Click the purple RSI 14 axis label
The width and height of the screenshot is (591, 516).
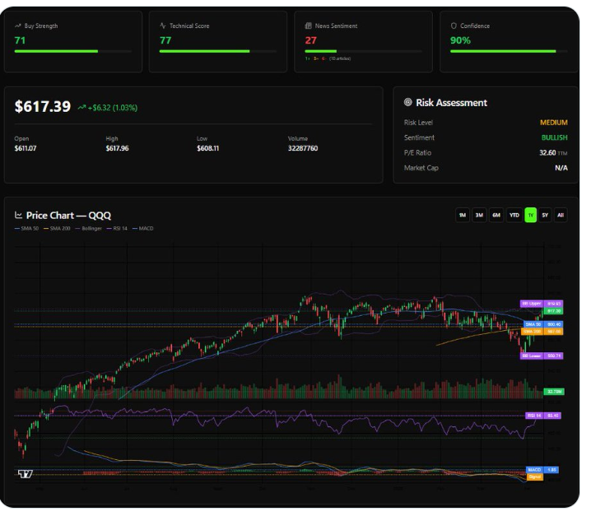click(x=534, y=416)
